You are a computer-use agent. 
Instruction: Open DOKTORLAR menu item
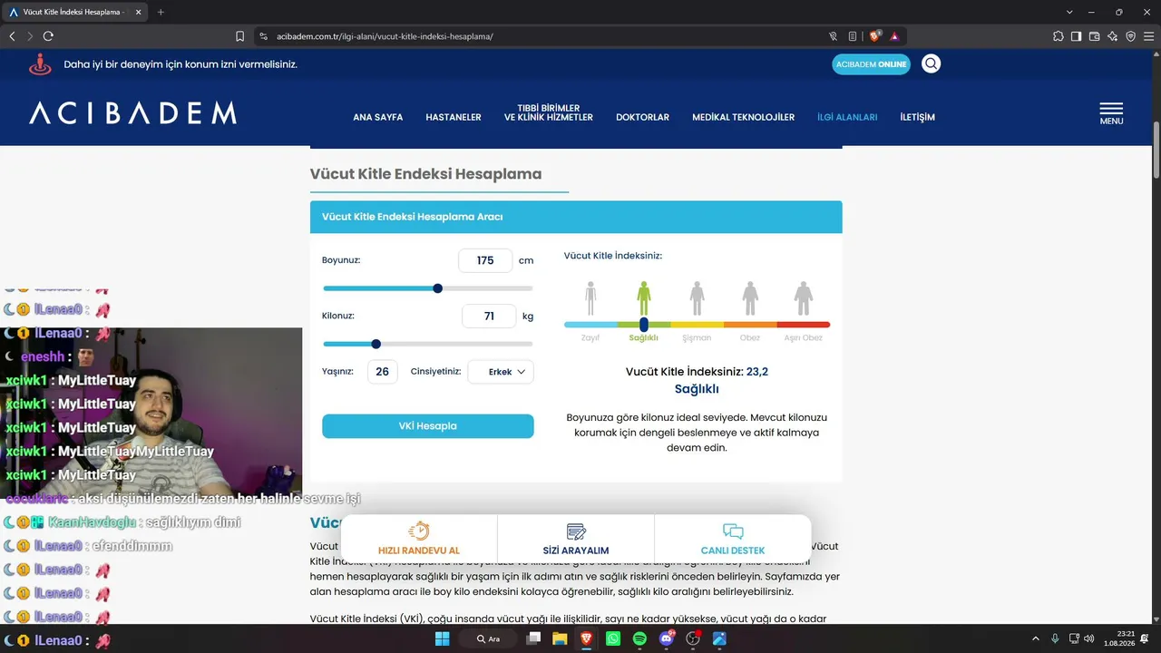coord(642,117)
